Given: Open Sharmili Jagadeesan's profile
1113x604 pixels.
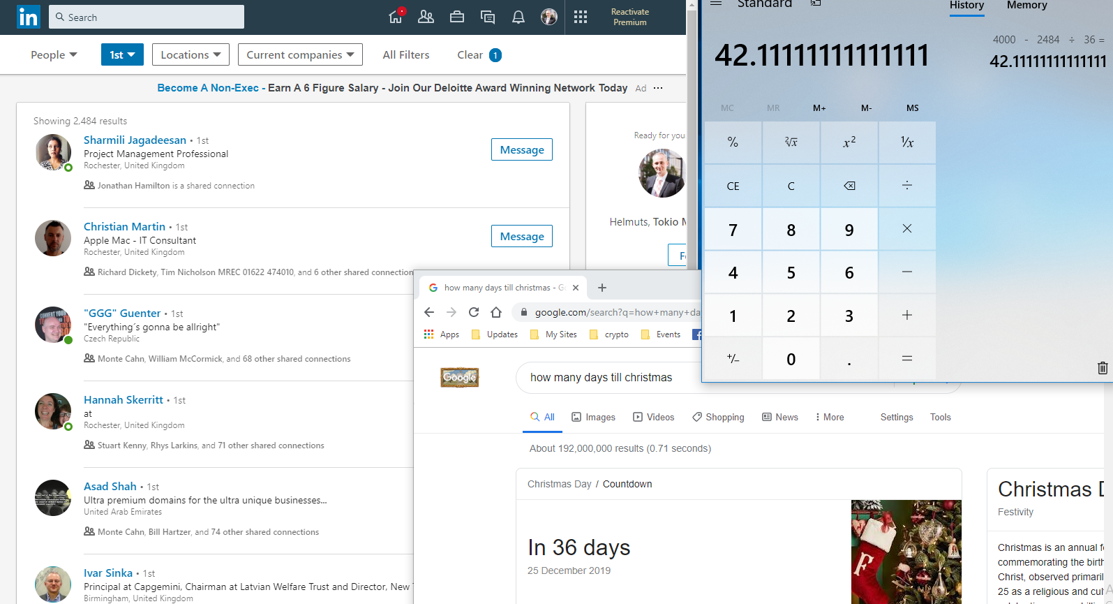Looking at the screenshot, I should pos(135,140).
